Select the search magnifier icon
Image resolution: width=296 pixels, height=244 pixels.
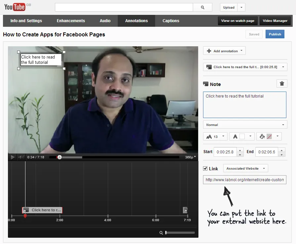(202, 7)
